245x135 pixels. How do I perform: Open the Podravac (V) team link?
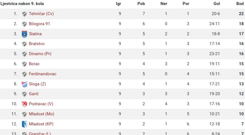coord(41,104)
